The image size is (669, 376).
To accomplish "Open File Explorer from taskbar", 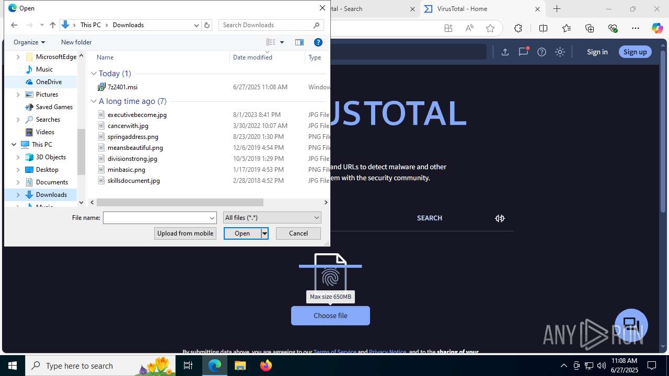I will [240, 366].
